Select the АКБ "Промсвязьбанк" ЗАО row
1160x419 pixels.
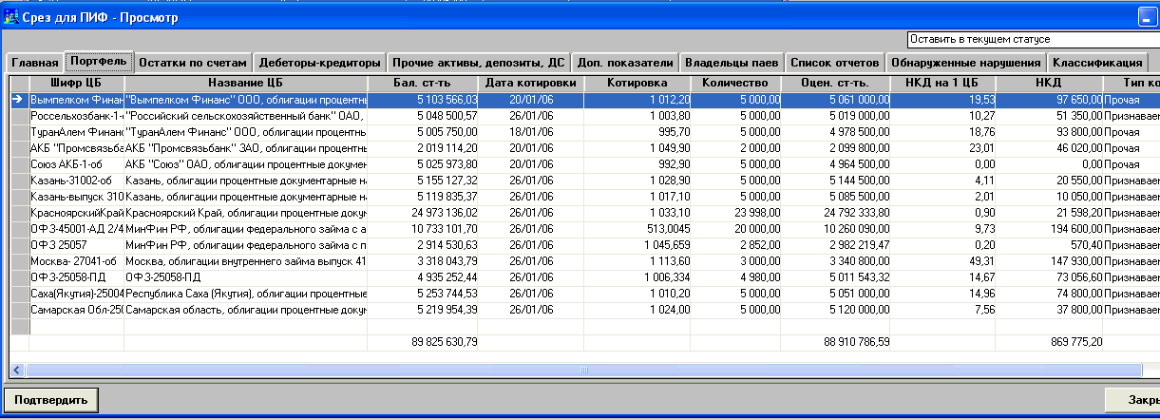pyautogui.click(x=585, y=147)
